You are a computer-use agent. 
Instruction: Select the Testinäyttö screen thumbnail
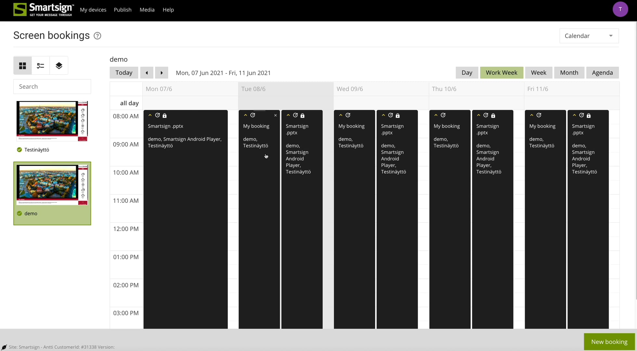coord(52,121)
